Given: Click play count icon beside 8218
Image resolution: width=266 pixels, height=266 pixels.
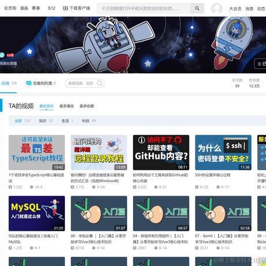Looking at the screenshot, I should click(72, 248).
